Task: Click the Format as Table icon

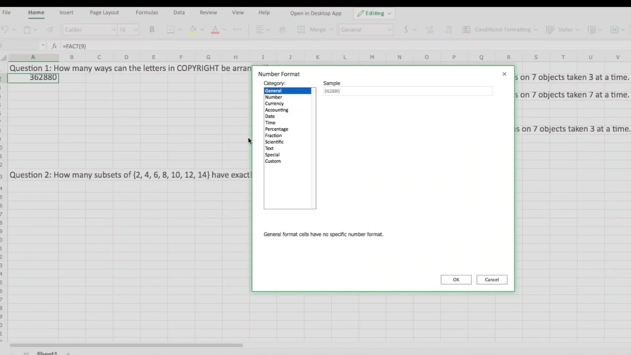Action: [592, 30]
